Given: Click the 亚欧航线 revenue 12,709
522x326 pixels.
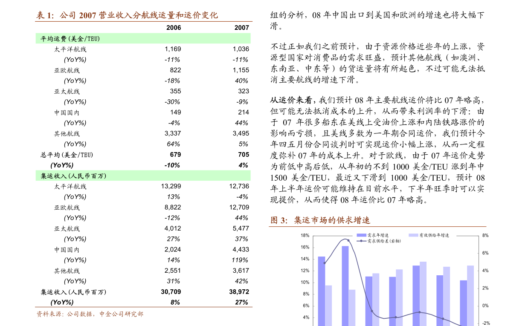Looking at the screenshot, I should [239, 208].
